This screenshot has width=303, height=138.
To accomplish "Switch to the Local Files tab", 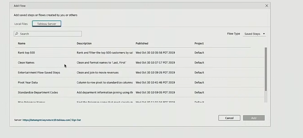I will point(21,24).
